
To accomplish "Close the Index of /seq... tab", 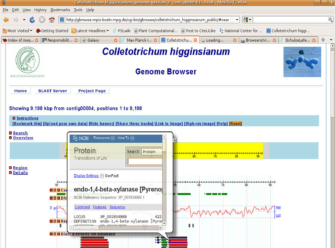I will click(x=37, y=40).
